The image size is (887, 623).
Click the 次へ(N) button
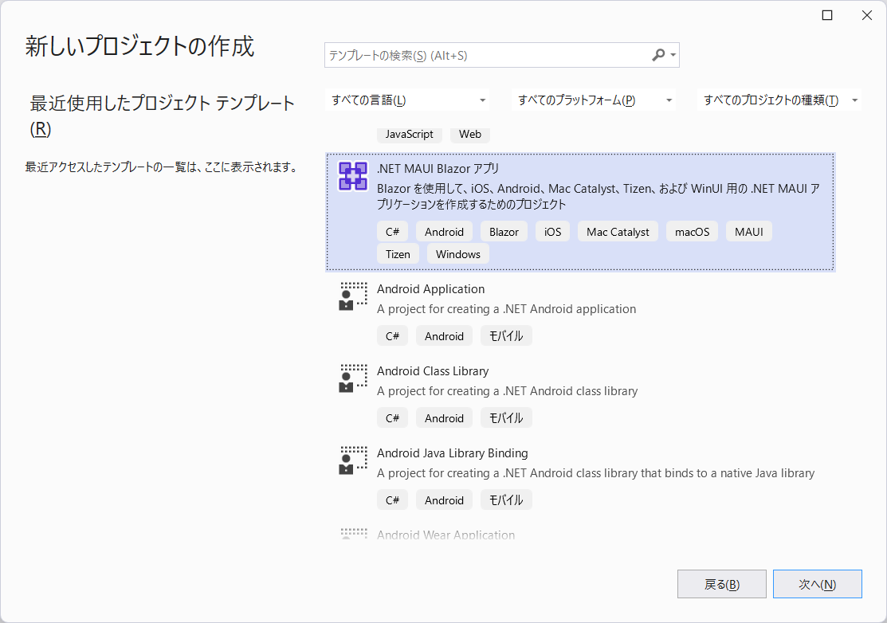coord(818,584)
